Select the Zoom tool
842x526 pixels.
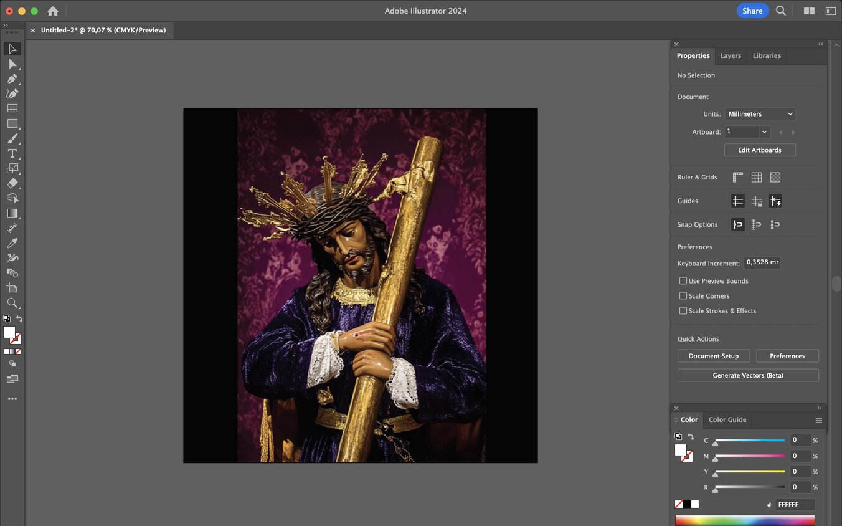coord(12,303)
